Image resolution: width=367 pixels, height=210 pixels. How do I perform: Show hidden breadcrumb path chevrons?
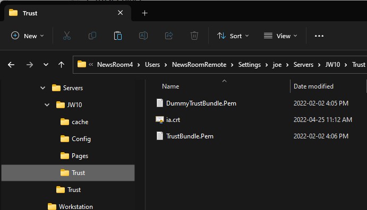tap(91, 65)
